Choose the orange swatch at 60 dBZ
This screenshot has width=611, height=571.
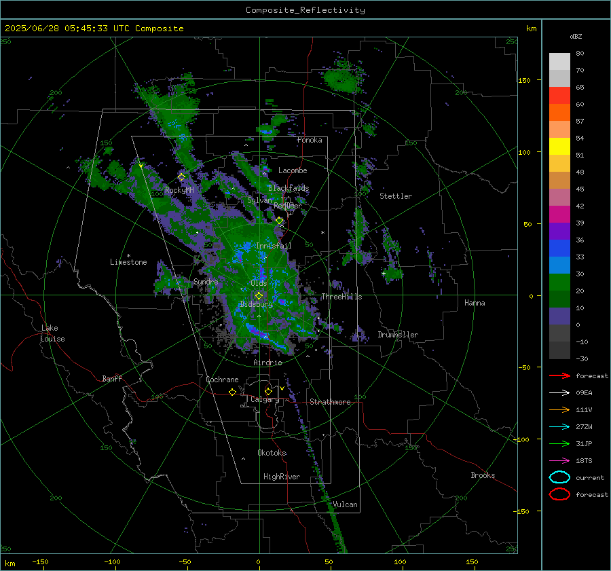(559, 112)
